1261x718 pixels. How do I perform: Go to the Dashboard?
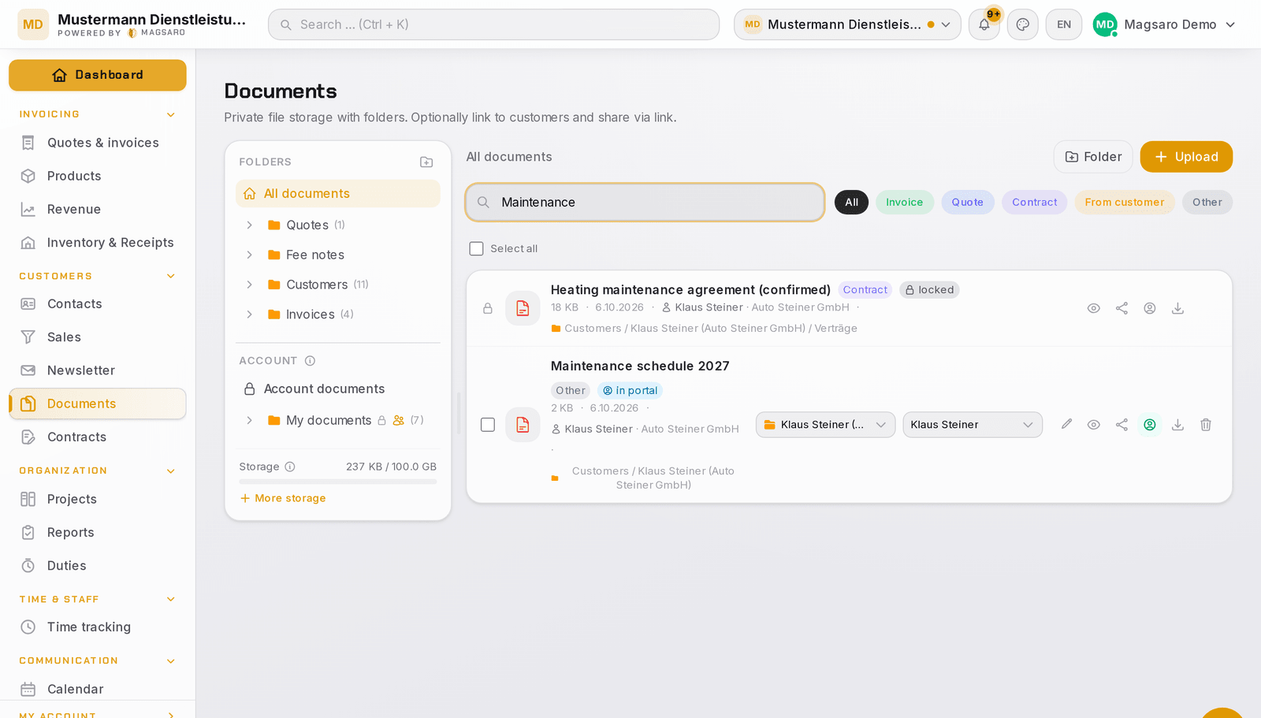point(98,75)
